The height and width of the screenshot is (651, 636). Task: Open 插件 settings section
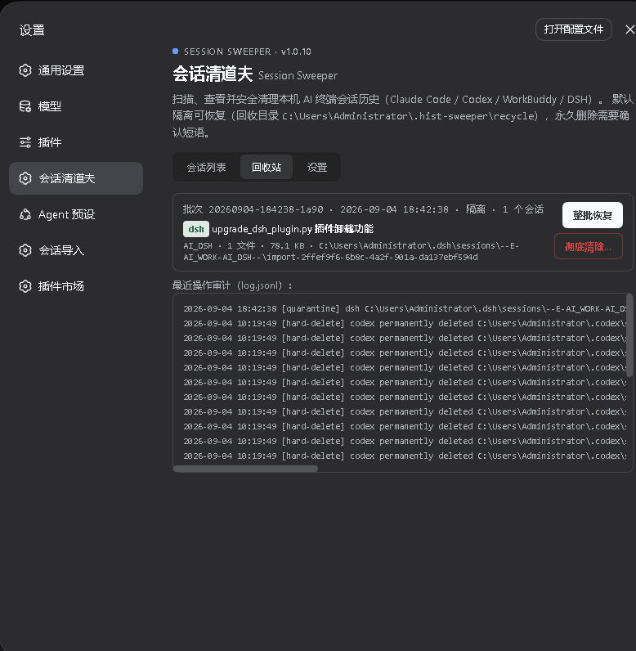pos(76,142)
